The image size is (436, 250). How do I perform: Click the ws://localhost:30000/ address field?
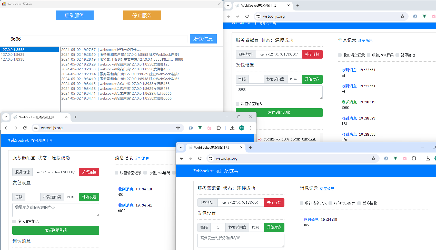pos(56,172)
